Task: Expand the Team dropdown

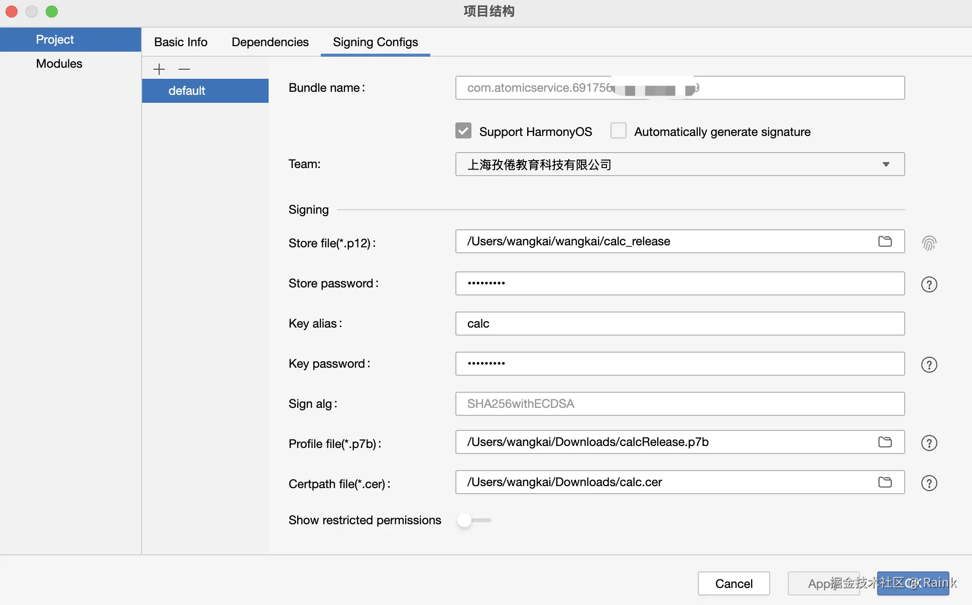Action: 886,165
